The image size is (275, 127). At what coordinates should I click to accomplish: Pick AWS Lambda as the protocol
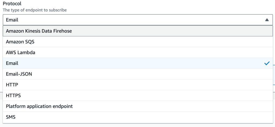(x=21, y=53)
